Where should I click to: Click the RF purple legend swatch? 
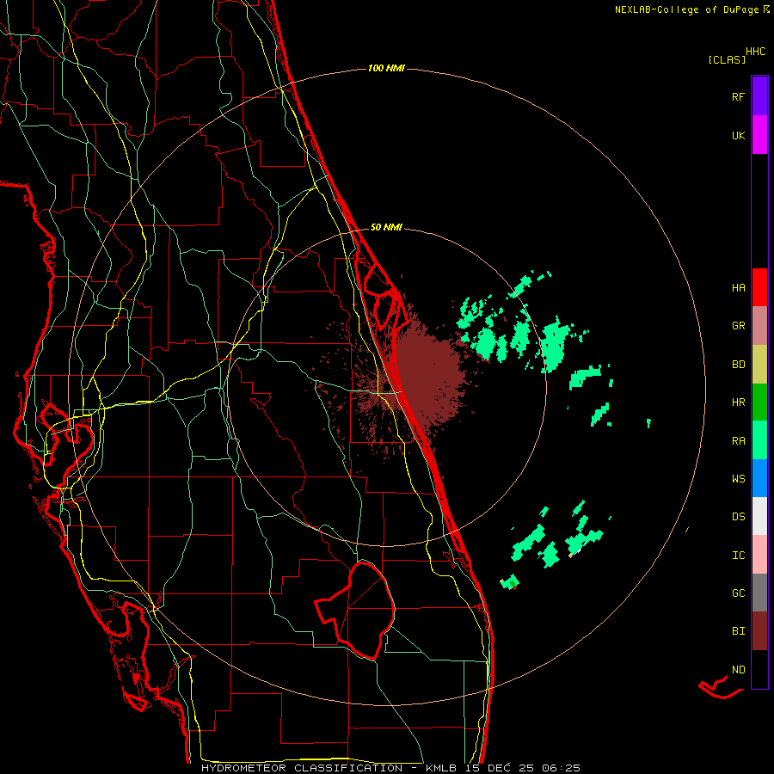(x=759, y=96)
